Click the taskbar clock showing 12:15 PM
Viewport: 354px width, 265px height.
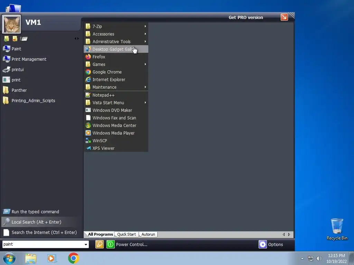(336, 258)
